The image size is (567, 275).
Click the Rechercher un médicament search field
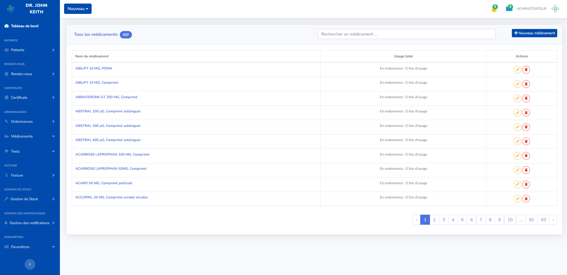(x=407, y=34)
